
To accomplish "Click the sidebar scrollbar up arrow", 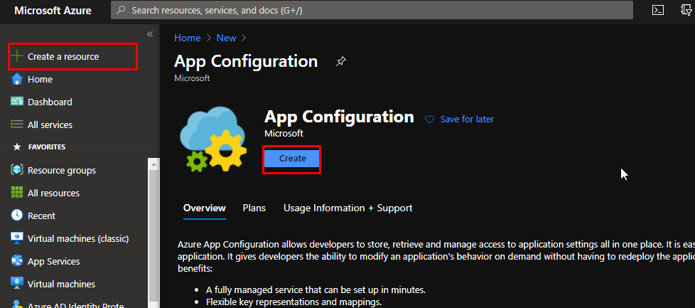I will 153,164.
